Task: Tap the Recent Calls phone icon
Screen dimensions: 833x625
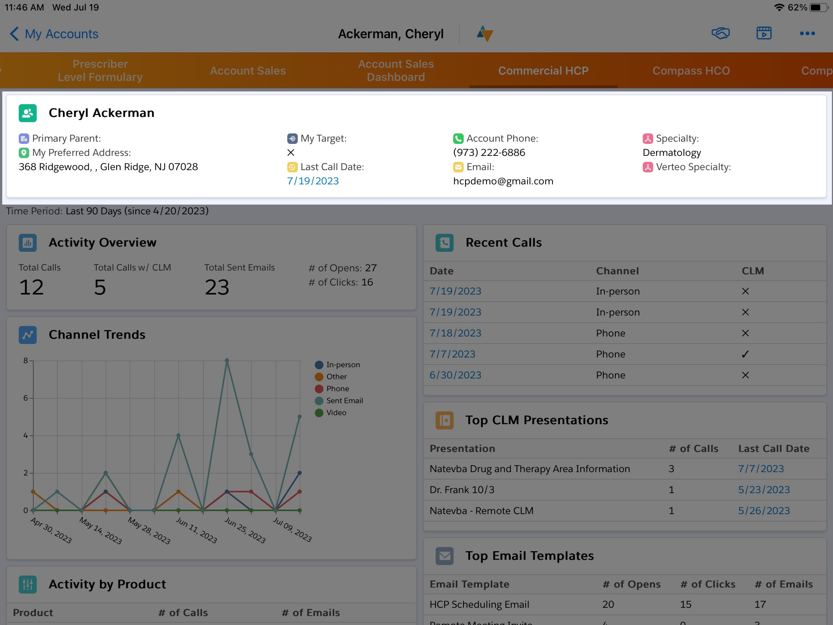Action: 444,242
